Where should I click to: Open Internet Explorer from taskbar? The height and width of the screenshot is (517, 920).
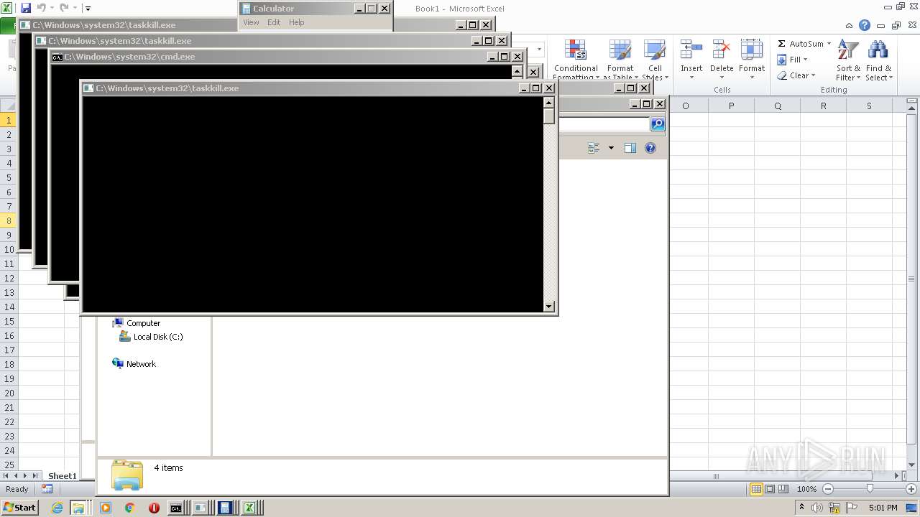point(57,508)
